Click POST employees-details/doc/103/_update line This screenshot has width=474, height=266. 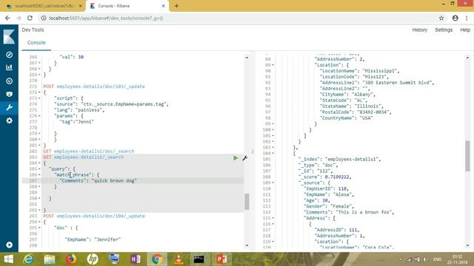click(94, 86)
